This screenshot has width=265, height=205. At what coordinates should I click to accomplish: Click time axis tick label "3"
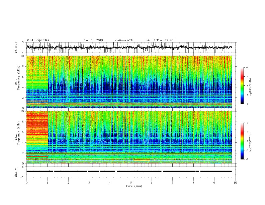click(89, 183)
